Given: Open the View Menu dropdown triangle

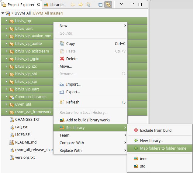Looking at the screenshot, I should coord(122,4).
